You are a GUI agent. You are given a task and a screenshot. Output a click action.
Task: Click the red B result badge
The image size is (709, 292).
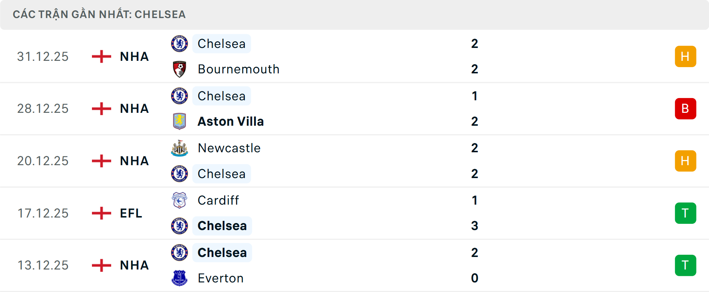click(685, 109)
